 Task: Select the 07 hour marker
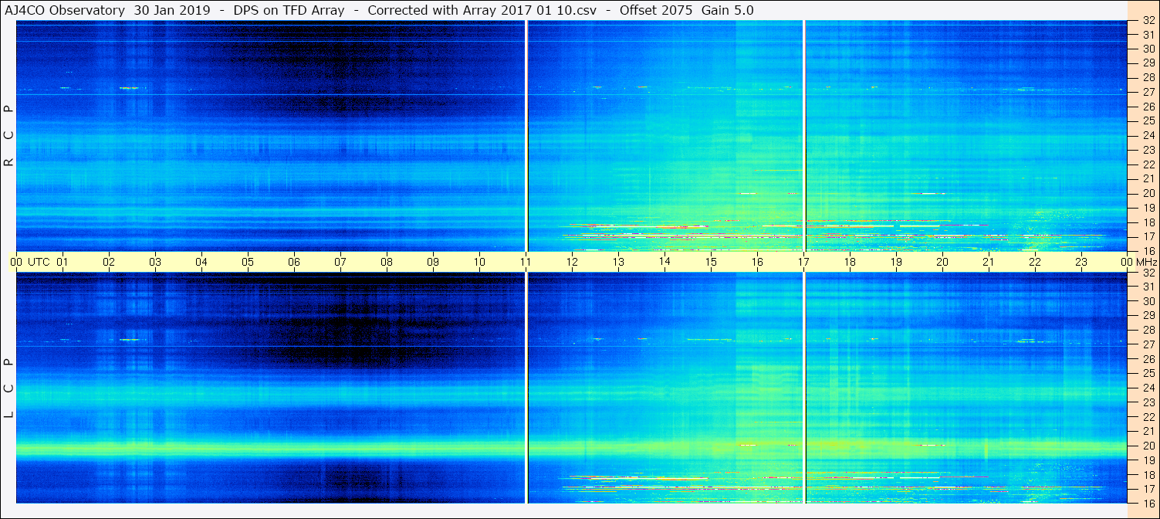click(340, 262)
